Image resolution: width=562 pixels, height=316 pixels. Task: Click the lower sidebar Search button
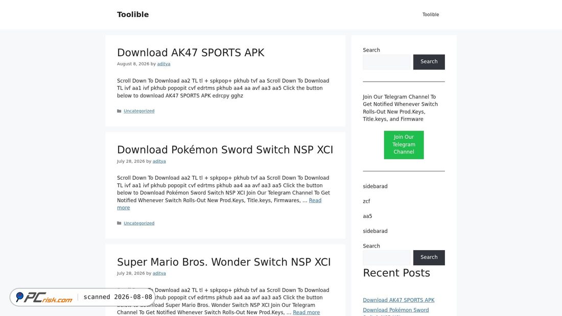(429, 258)
